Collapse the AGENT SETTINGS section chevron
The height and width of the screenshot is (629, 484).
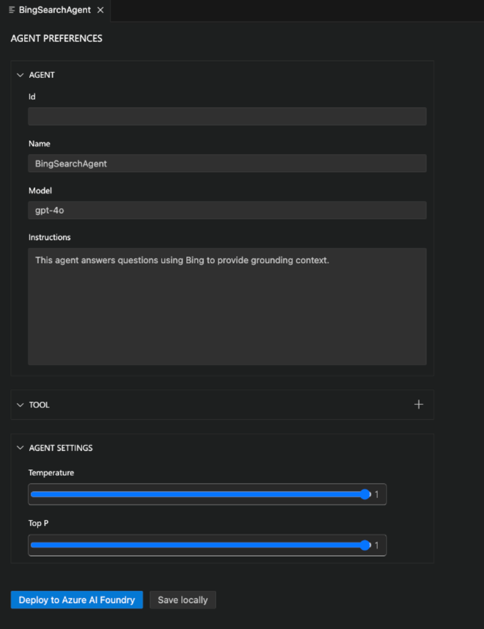(20, 448)
